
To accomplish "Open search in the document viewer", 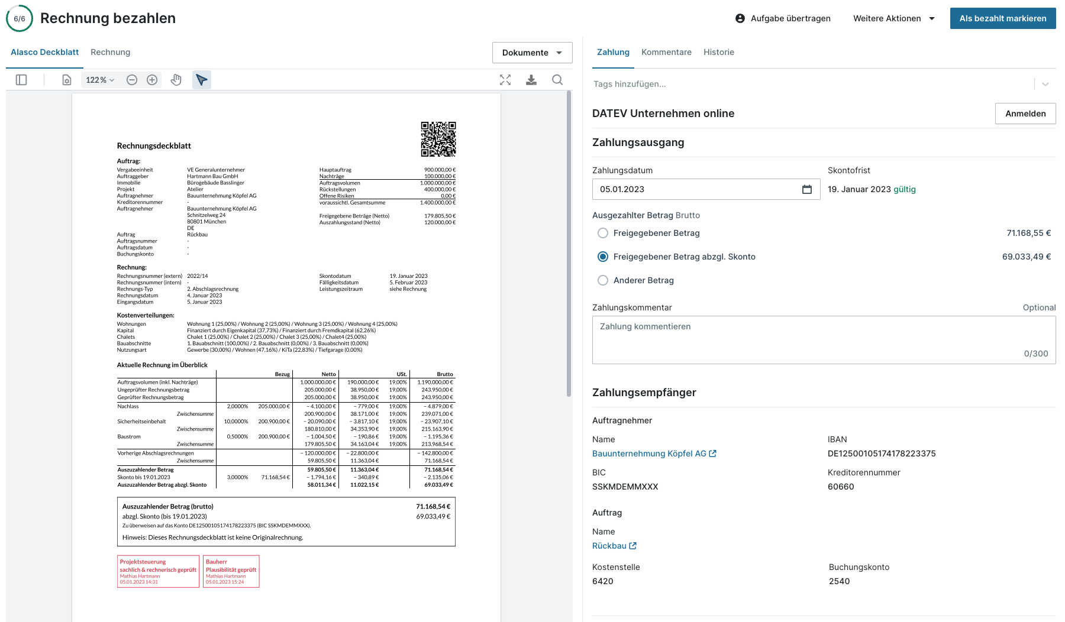I will pos(557,80).
